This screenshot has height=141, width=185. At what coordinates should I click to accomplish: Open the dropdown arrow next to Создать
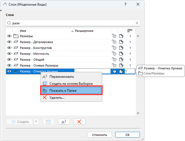click(x=36, y=122)
